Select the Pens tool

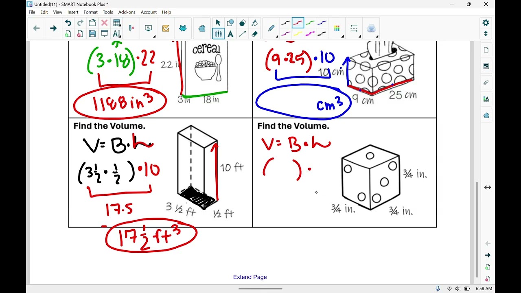click(x=218, y=34)
